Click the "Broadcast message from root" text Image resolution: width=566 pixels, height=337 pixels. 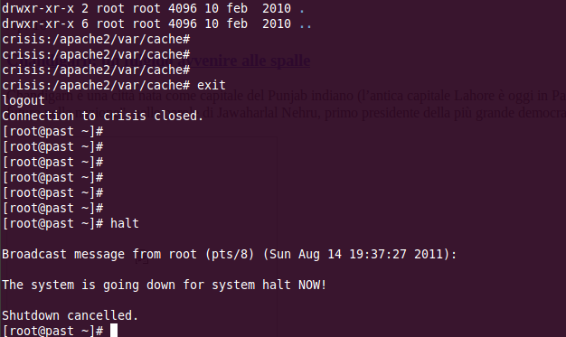(x=99, y=255)
